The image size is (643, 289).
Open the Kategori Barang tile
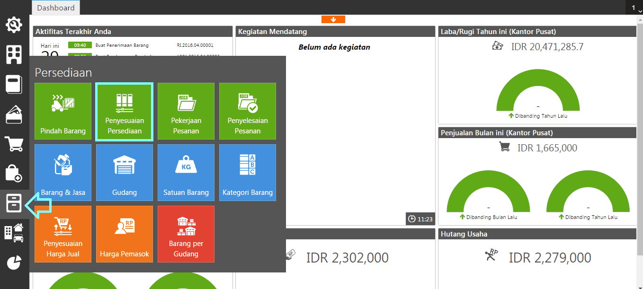pos(248,173)
